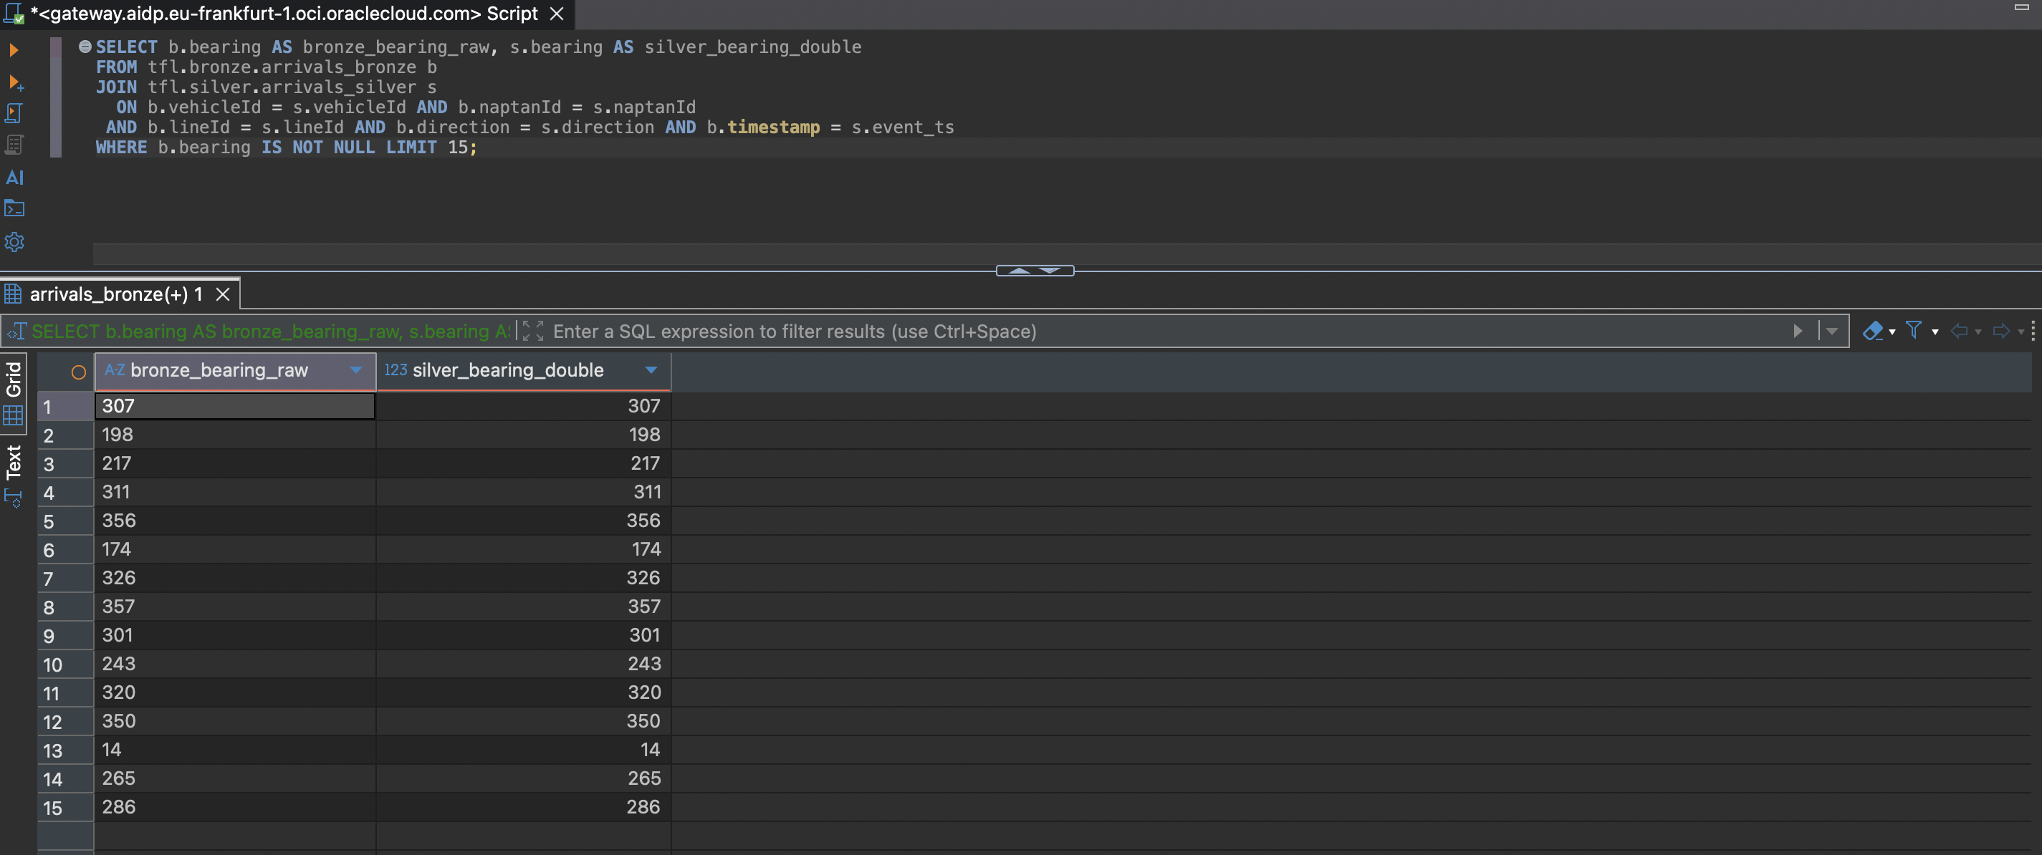Select the bronze cell with value 217
Image resolution: width=2042 pixels, height=855 pixels.
tap(234, 463)
